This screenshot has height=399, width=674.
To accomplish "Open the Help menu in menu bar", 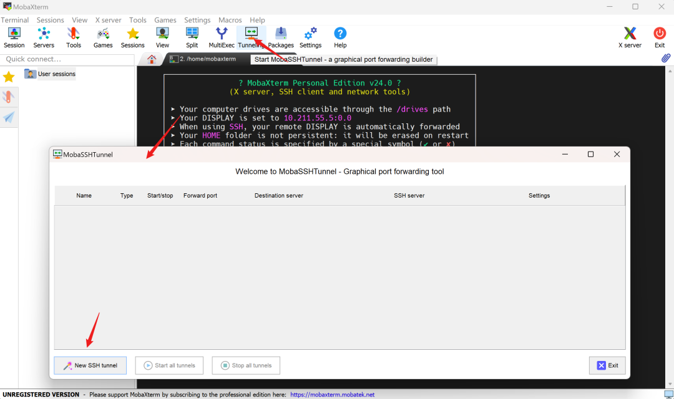I will 257,20.
